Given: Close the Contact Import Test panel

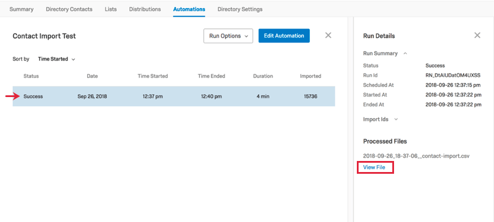Looking at the screenshot, I should (x=328, y=35).
